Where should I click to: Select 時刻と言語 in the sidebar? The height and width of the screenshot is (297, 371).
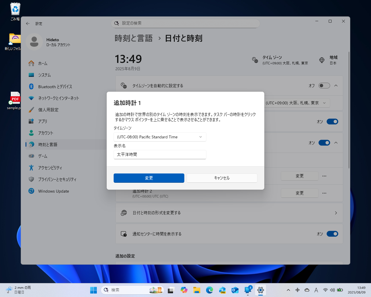click(x=47, y=144)
